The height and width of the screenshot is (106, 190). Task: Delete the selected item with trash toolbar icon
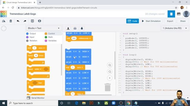(11, 21)
